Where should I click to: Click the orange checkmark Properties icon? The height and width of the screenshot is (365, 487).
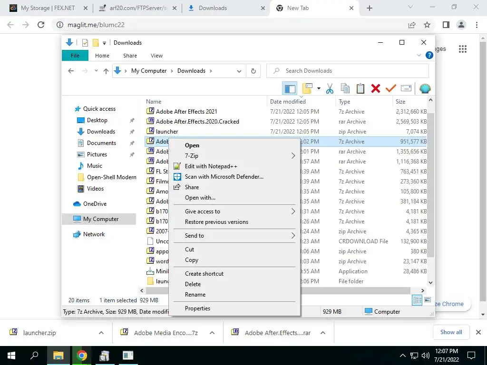tap(391, 89)
